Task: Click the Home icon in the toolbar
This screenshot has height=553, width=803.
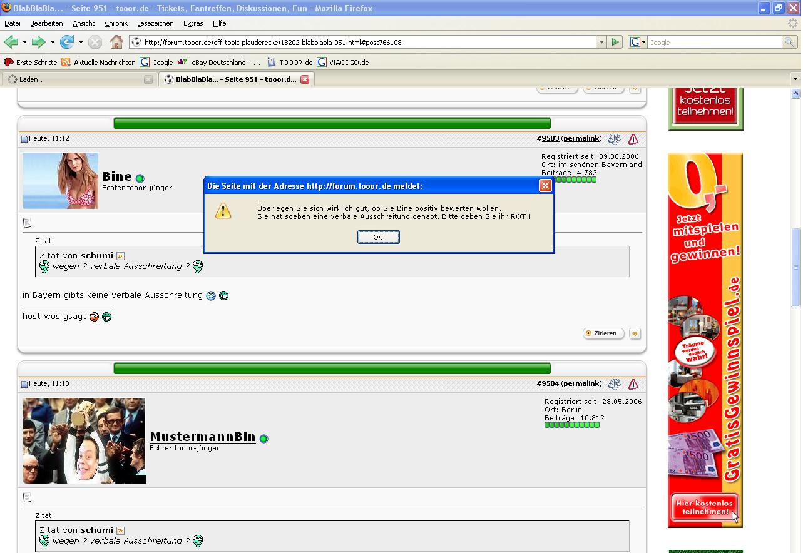Action: [x=116, y=43]
